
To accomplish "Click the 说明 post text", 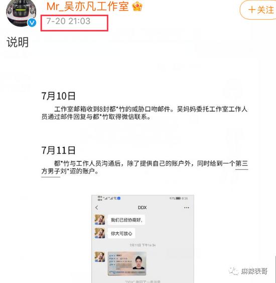I will (x=18, y=42).
